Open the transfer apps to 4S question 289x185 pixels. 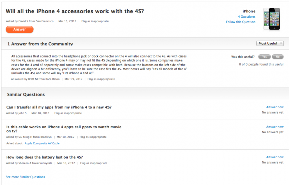59,107
